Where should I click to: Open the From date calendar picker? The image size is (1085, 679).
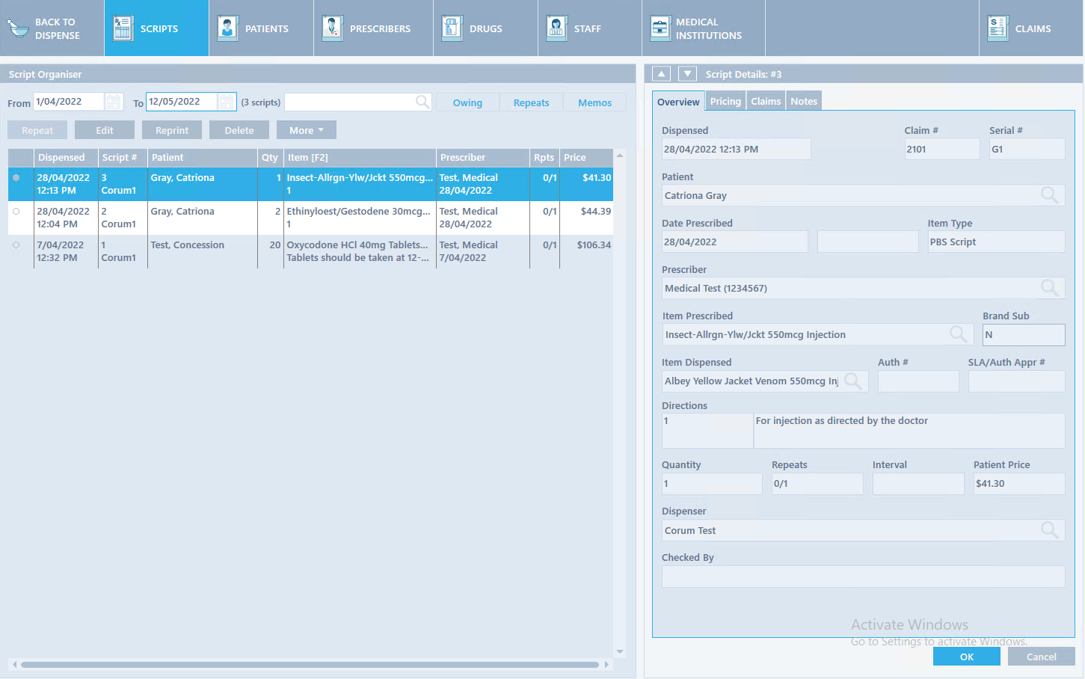[114, 102]
